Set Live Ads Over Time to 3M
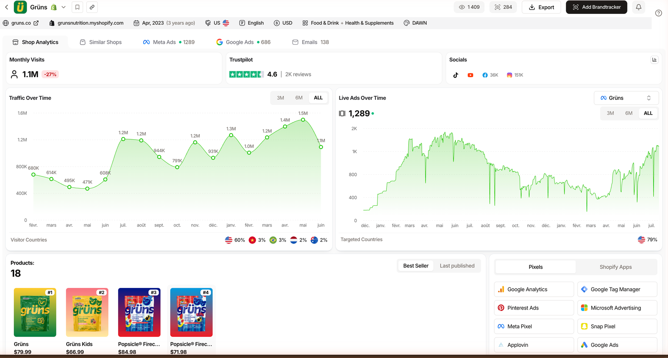Image resolution: width=668 pixels, height=358 pixels. pyautogui.click(x=610, y=113)
